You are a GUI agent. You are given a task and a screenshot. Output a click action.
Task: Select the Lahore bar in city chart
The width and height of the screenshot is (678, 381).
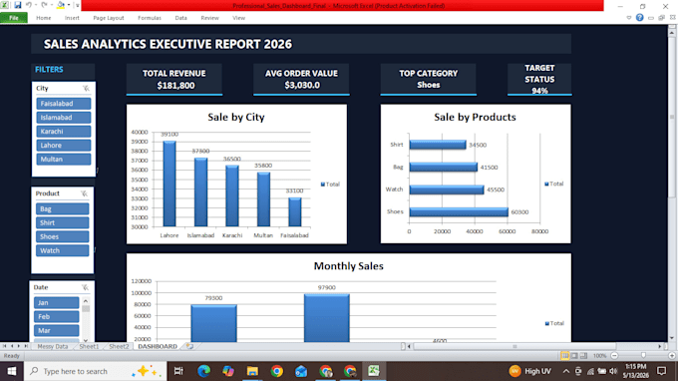169,184
